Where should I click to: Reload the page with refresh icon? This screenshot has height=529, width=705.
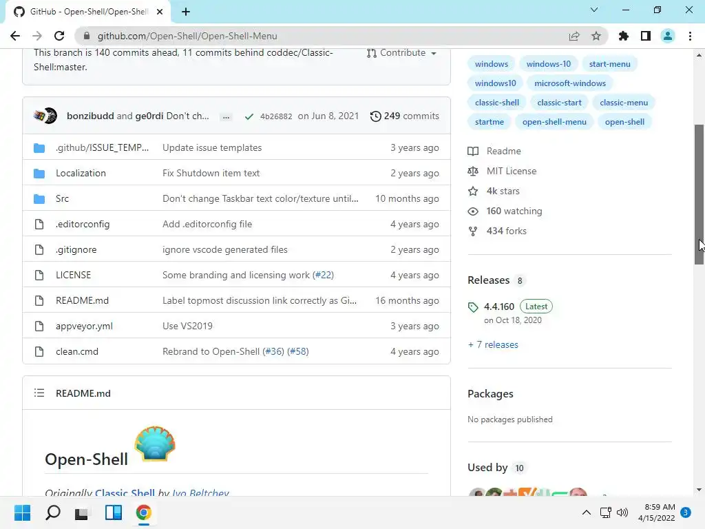pyautogui.click(x=59, y=36)
